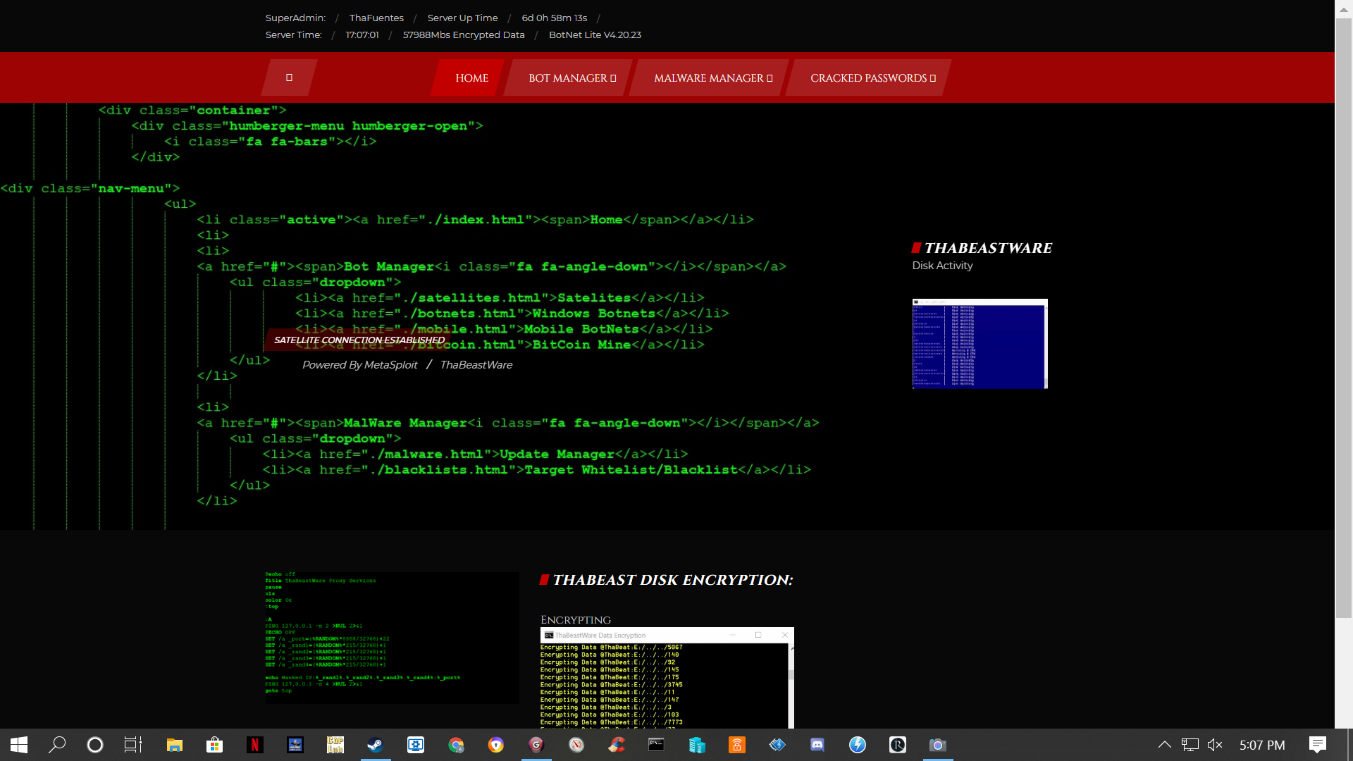Open the command prompt taskbar icon
Viewport: 1353px width, 761px height.
[x=656, y=745]
